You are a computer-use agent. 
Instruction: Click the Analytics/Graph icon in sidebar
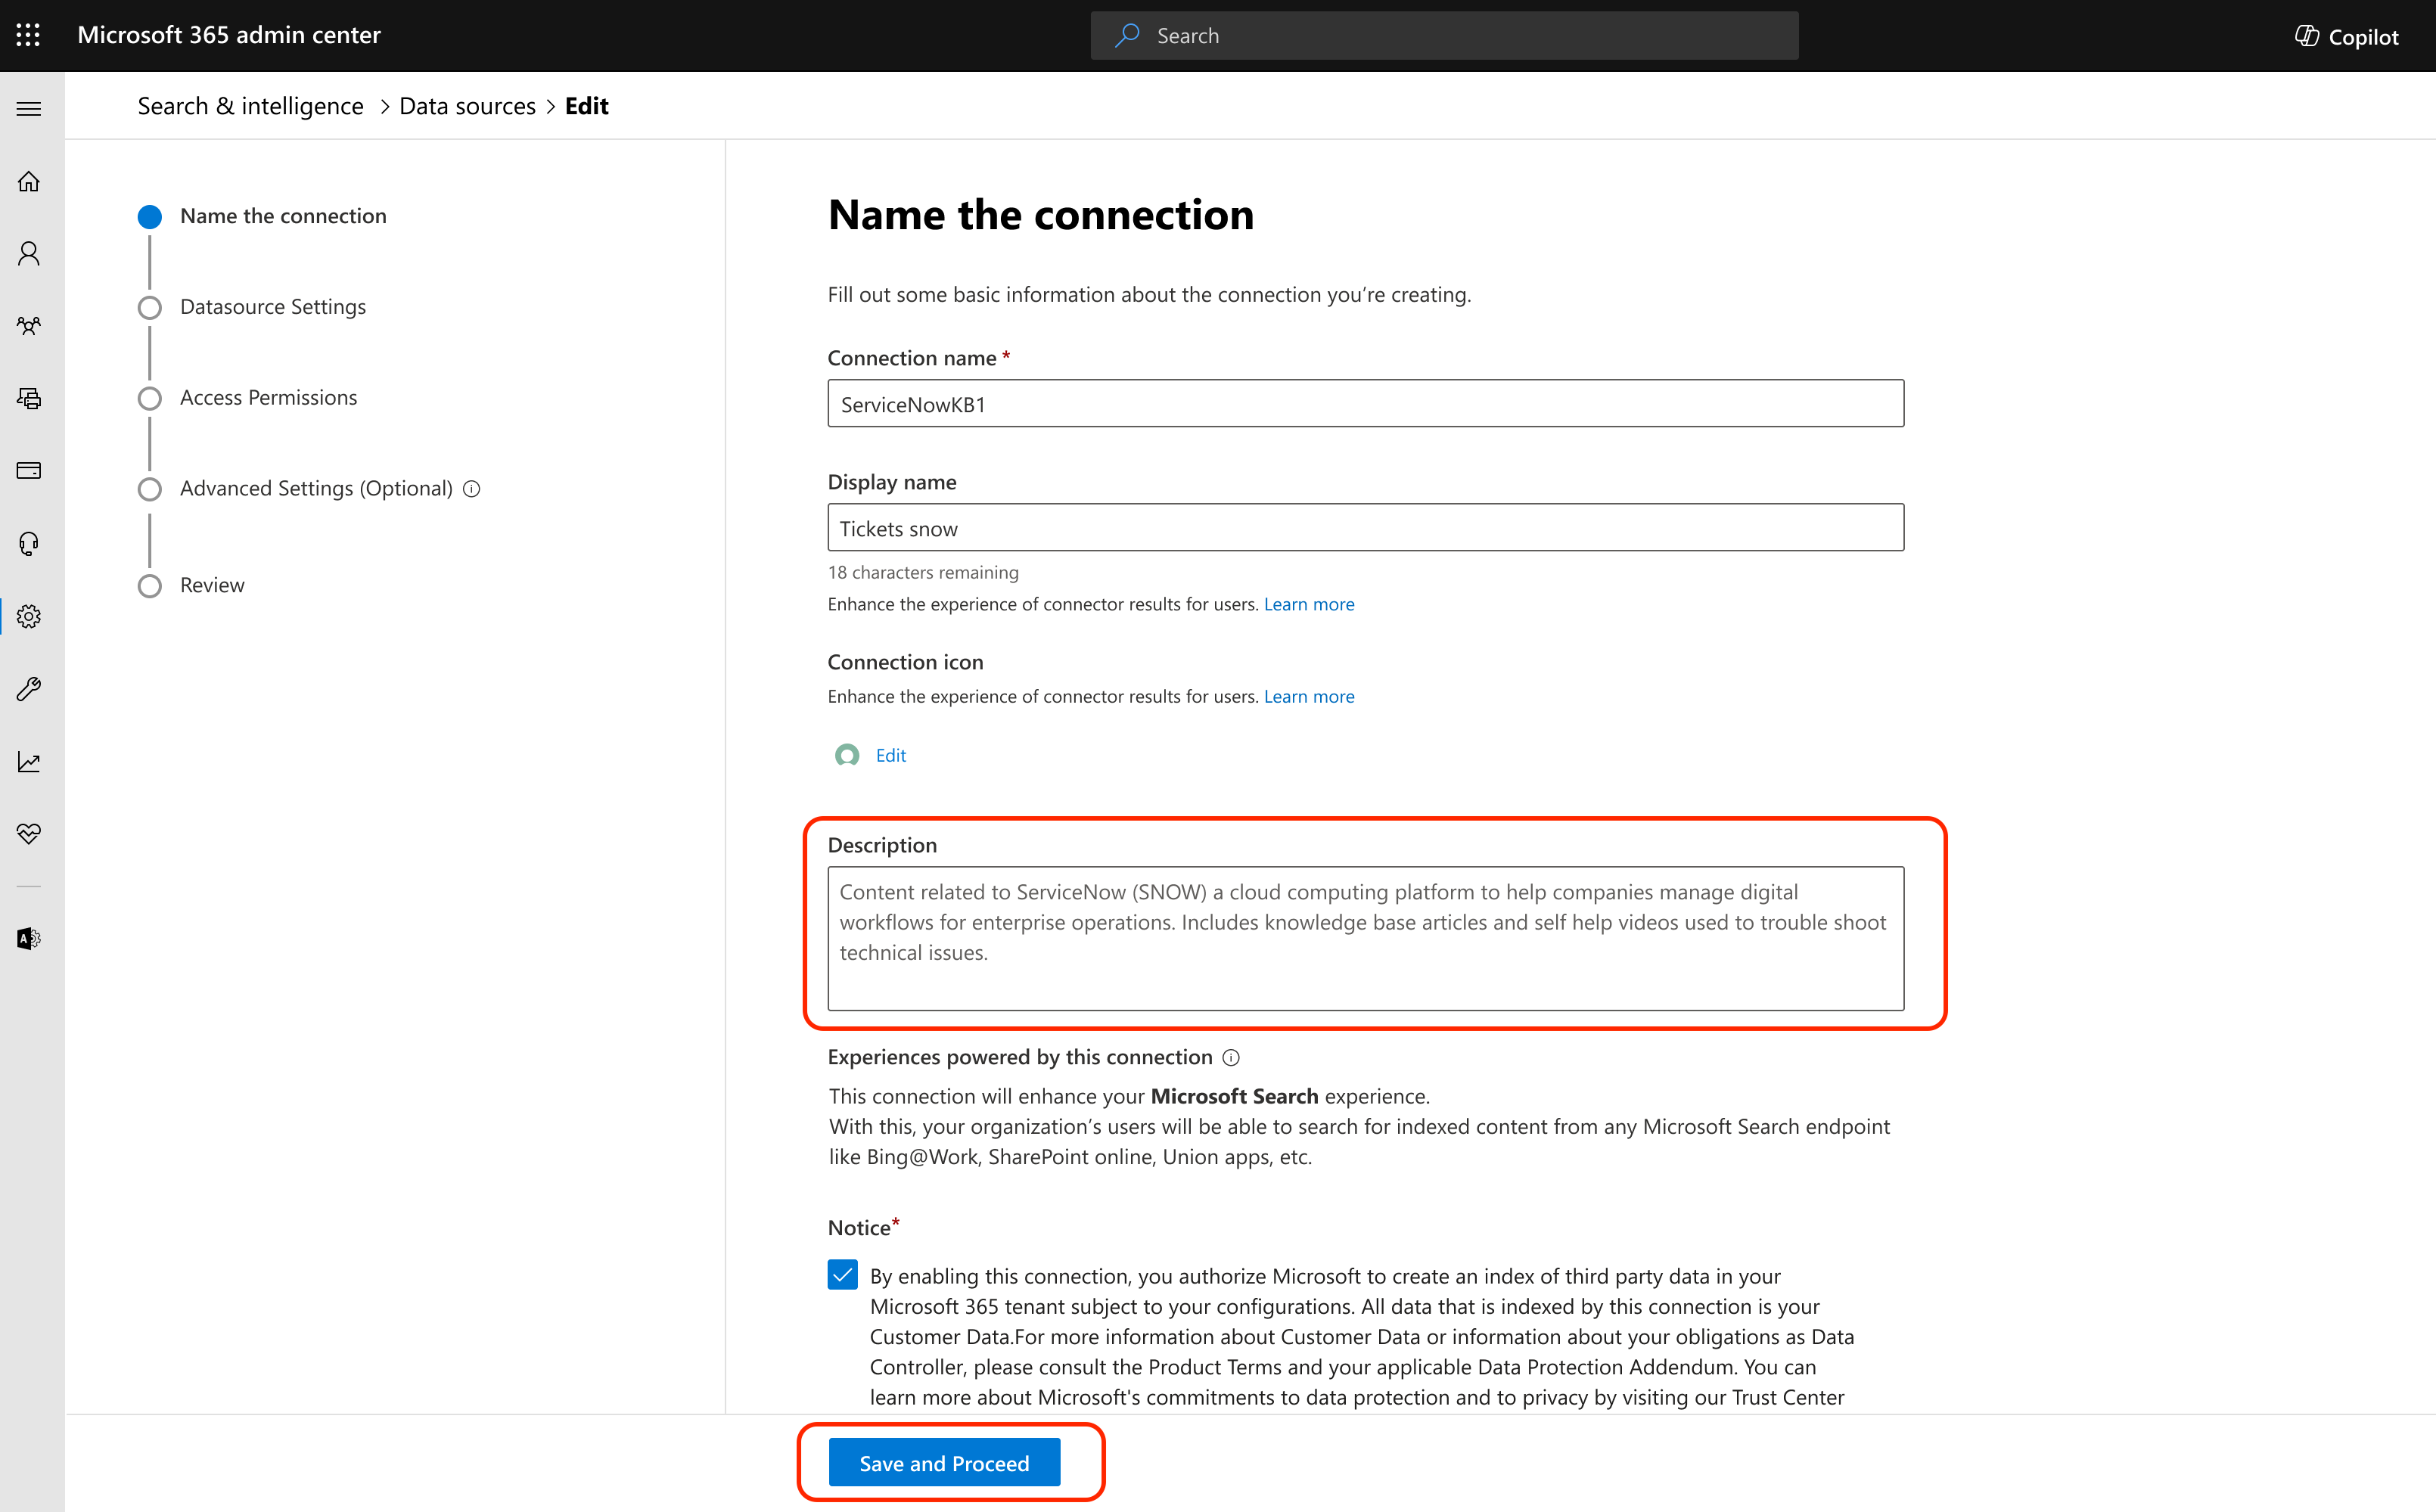tap(31, 759)
